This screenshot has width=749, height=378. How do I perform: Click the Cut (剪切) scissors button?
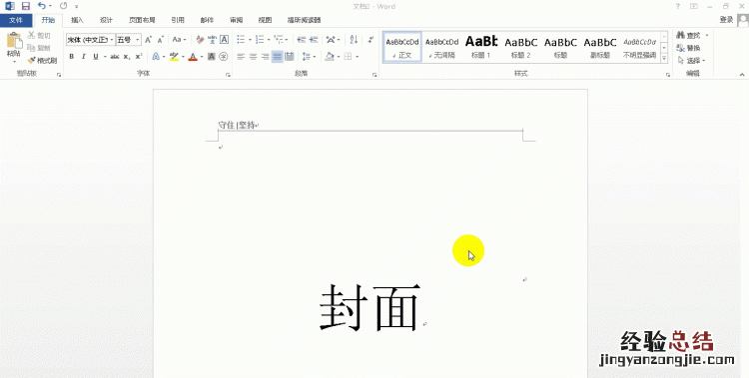pos(39,35)
